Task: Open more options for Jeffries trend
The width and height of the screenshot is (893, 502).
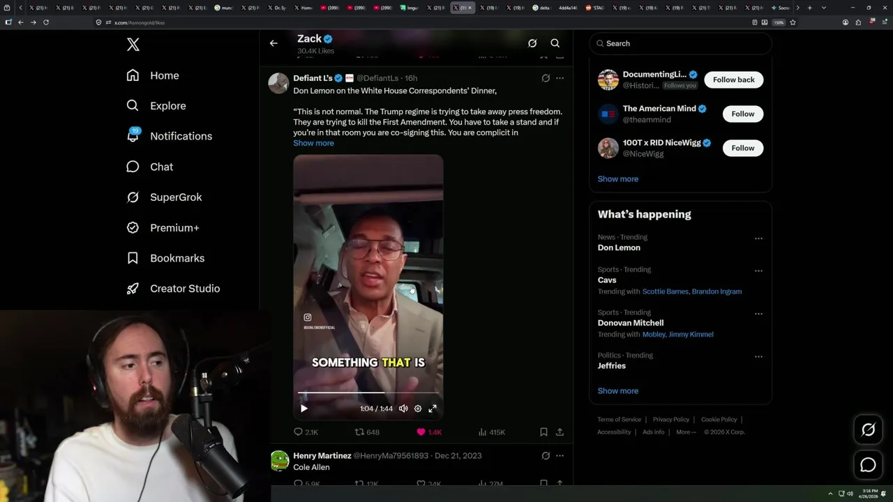Action: point(758,357)
